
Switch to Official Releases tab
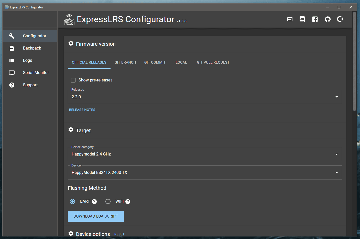[89, 63]
